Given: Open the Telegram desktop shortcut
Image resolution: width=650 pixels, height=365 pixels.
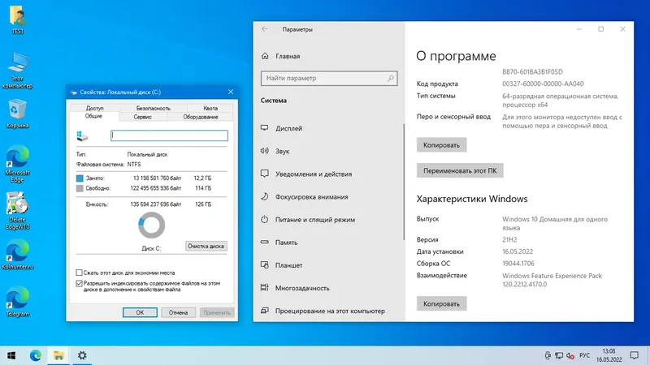Looking at the screenshot, I should 17,302.
